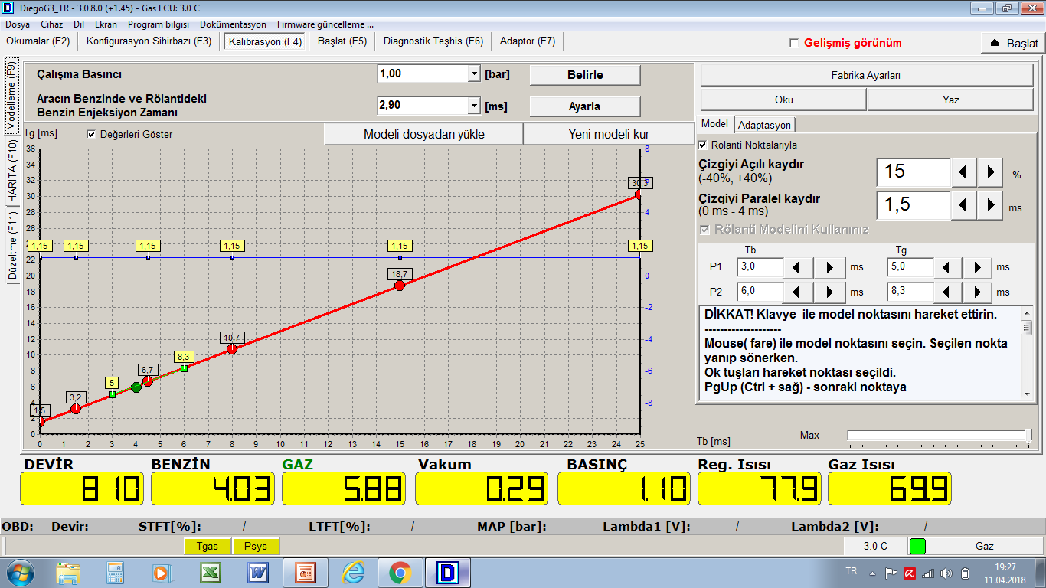Viewport: 1046px width, 588px height.
Task: Open Calculator from the taskbar
Action: (x=115, y=573)
